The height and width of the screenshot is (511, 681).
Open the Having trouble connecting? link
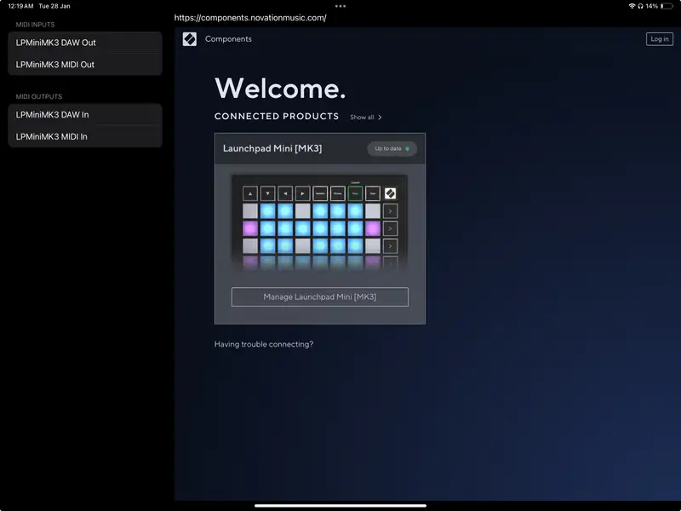pos(264,344)
